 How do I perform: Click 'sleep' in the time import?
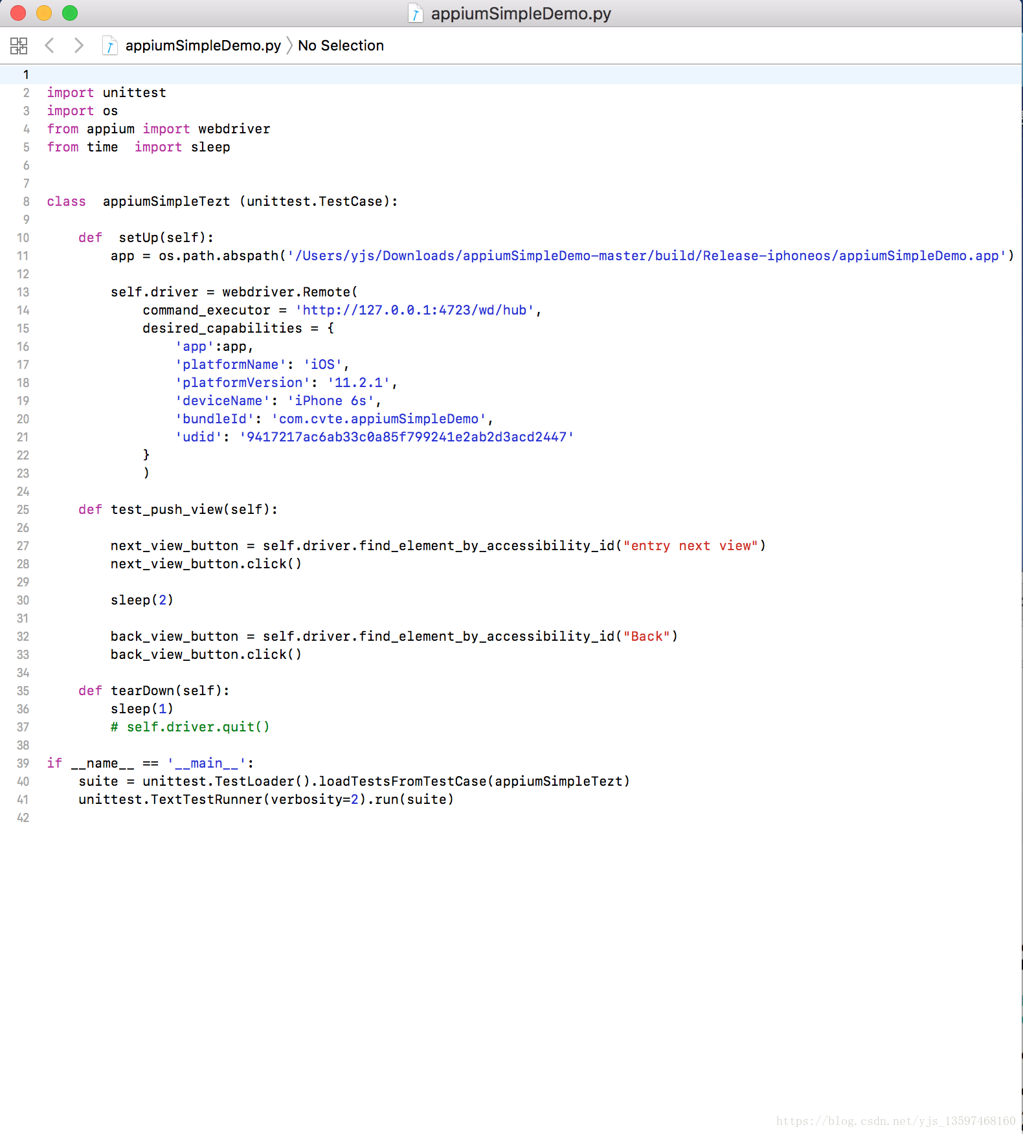pos(210,147)
